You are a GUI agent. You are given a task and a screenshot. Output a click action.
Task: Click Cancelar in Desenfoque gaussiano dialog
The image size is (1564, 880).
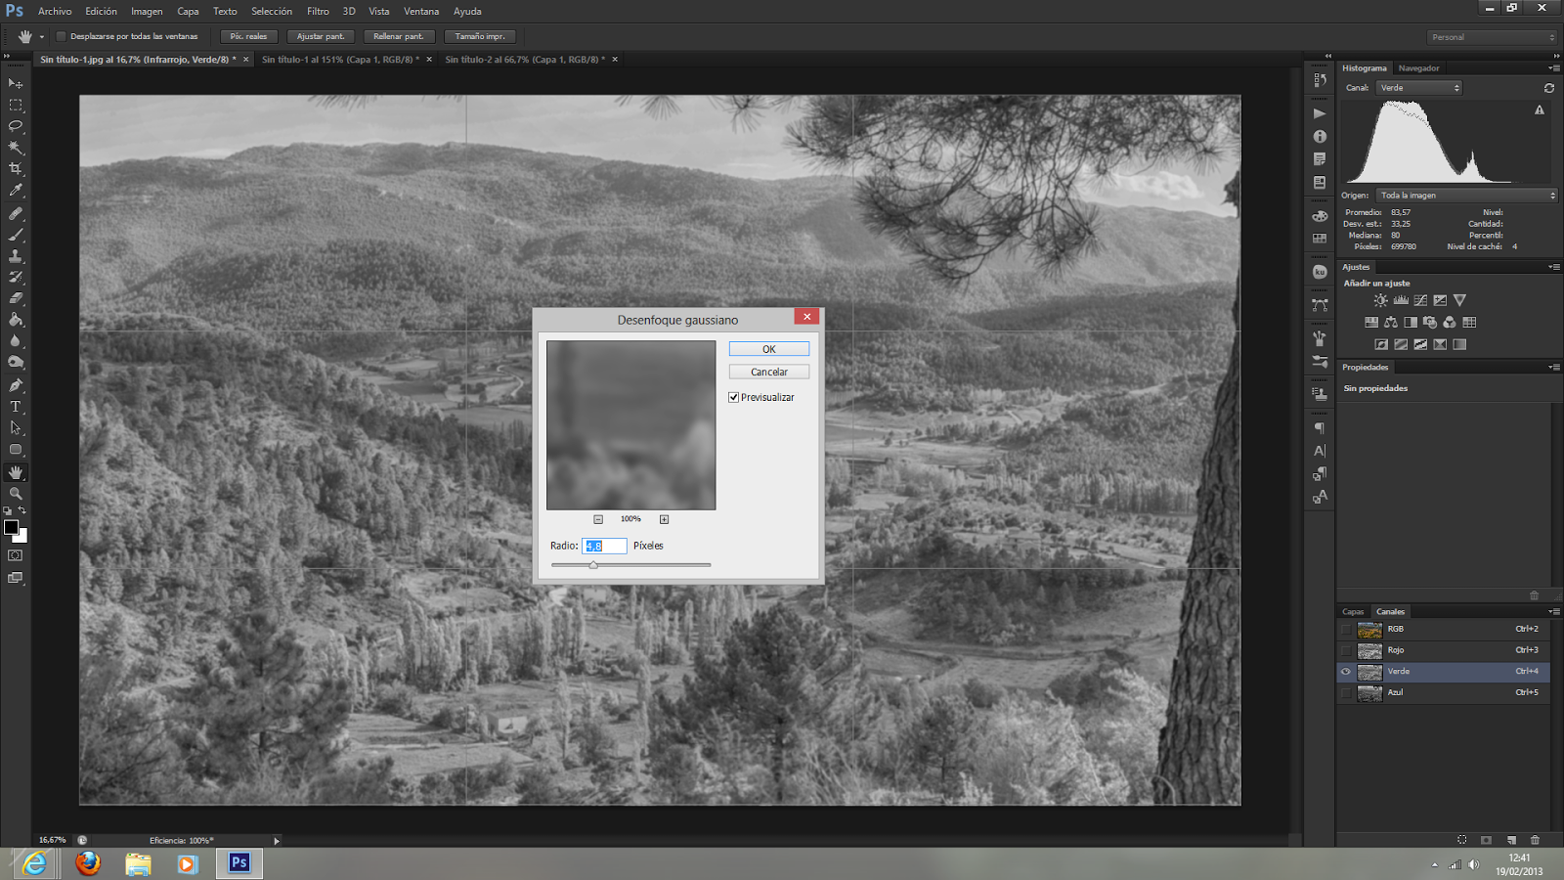(x=769, y=372)
